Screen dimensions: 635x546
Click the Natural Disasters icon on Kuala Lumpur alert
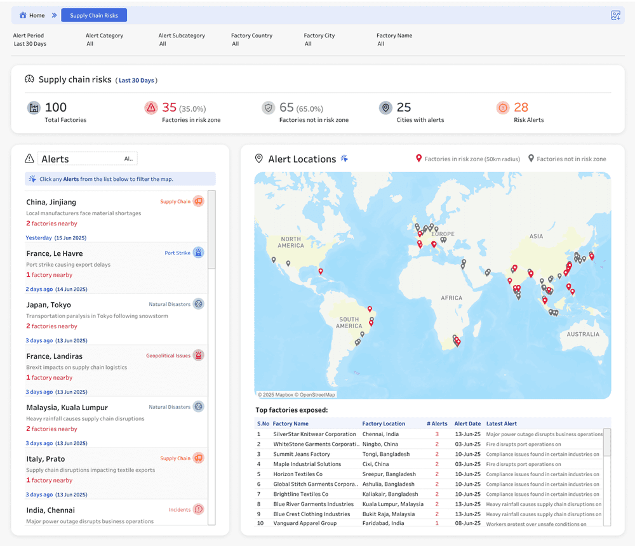[x=198, y=406]
